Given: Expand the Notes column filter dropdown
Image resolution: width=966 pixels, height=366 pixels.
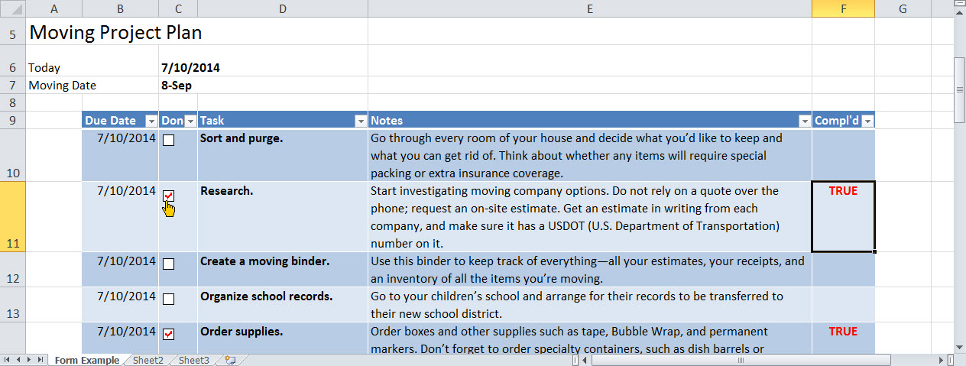Looking at the screenshot, I should pos(804,121).
